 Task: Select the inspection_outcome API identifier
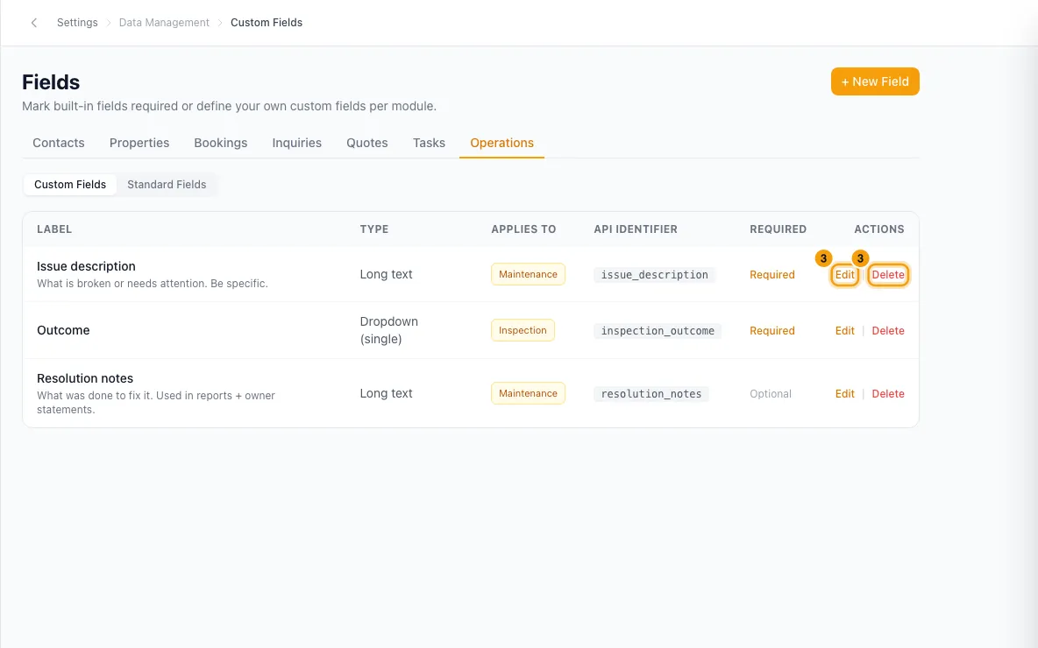coord(658,331)
